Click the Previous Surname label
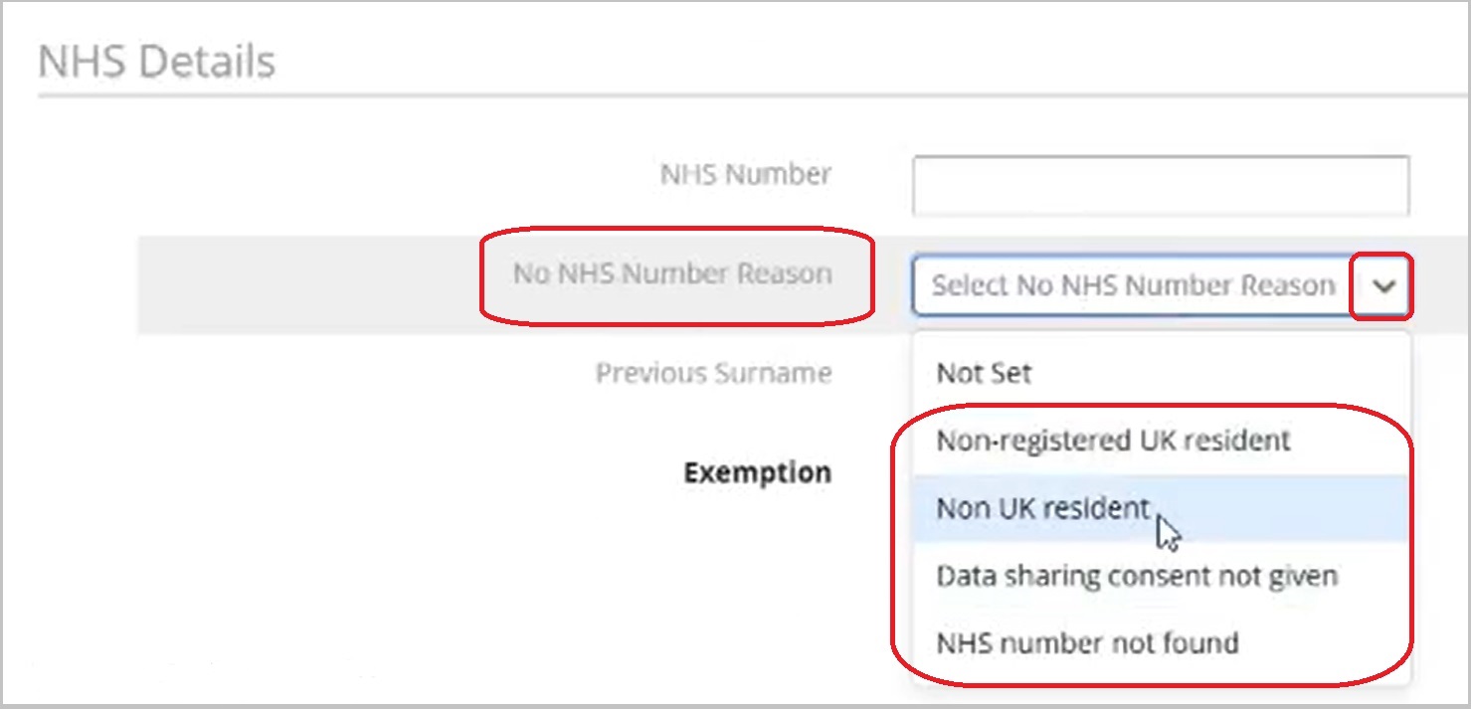Viewport: 1471px width, 709px height. click(713, 374)
